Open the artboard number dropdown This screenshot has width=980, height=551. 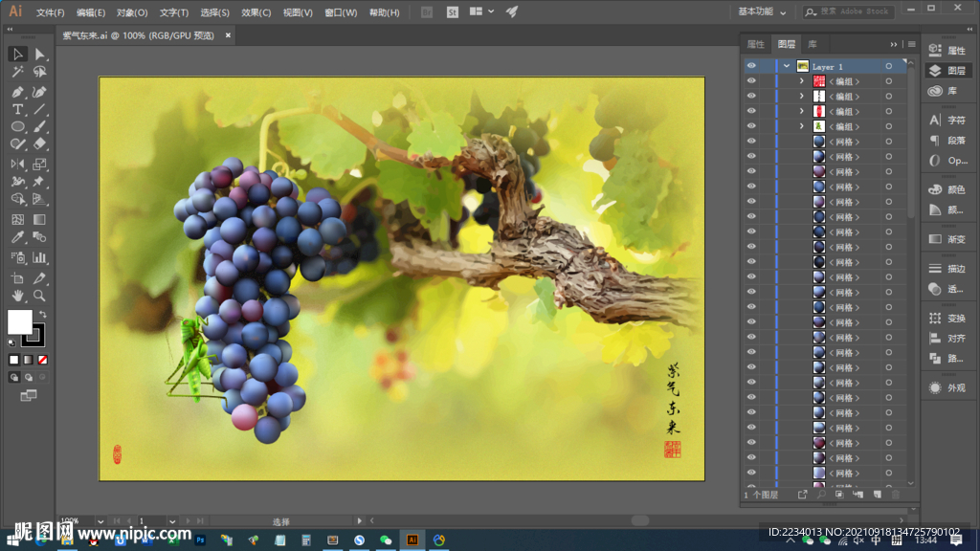(172, 521)
